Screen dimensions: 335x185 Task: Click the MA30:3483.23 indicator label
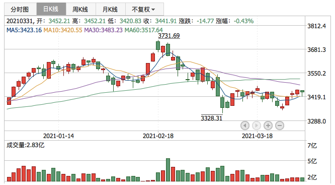coord(104,30)
